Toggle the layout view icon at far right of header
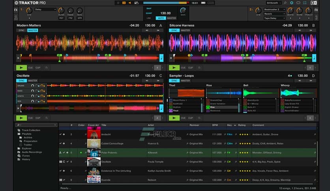 point(313,3)
